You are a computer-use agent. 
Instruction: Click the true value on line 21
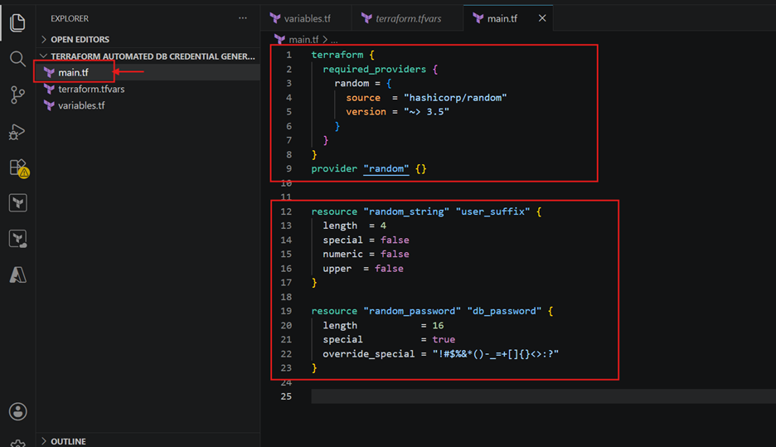(x=444, y=339)
